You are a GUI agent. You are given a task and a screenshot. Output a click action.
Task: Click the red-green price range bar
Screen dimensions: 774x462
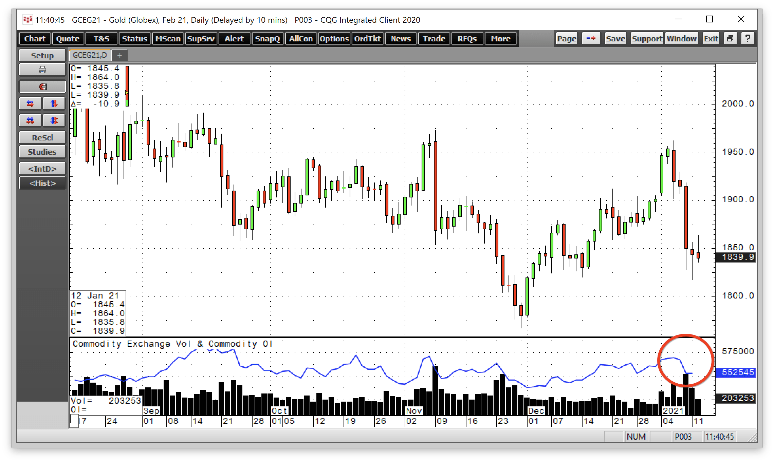click(x=127, y=86)
